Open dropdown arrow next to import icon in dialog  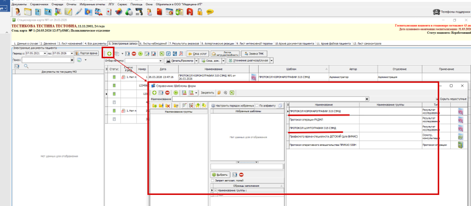pyautogui.click(x=196, y=93)
